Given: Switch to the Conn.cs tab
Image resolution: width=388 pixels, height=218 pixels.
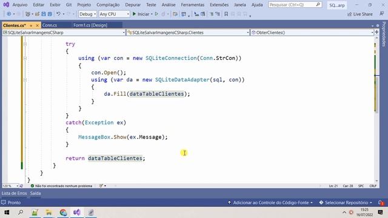Looking at the screenshot, I should click(x=50, y=25).
